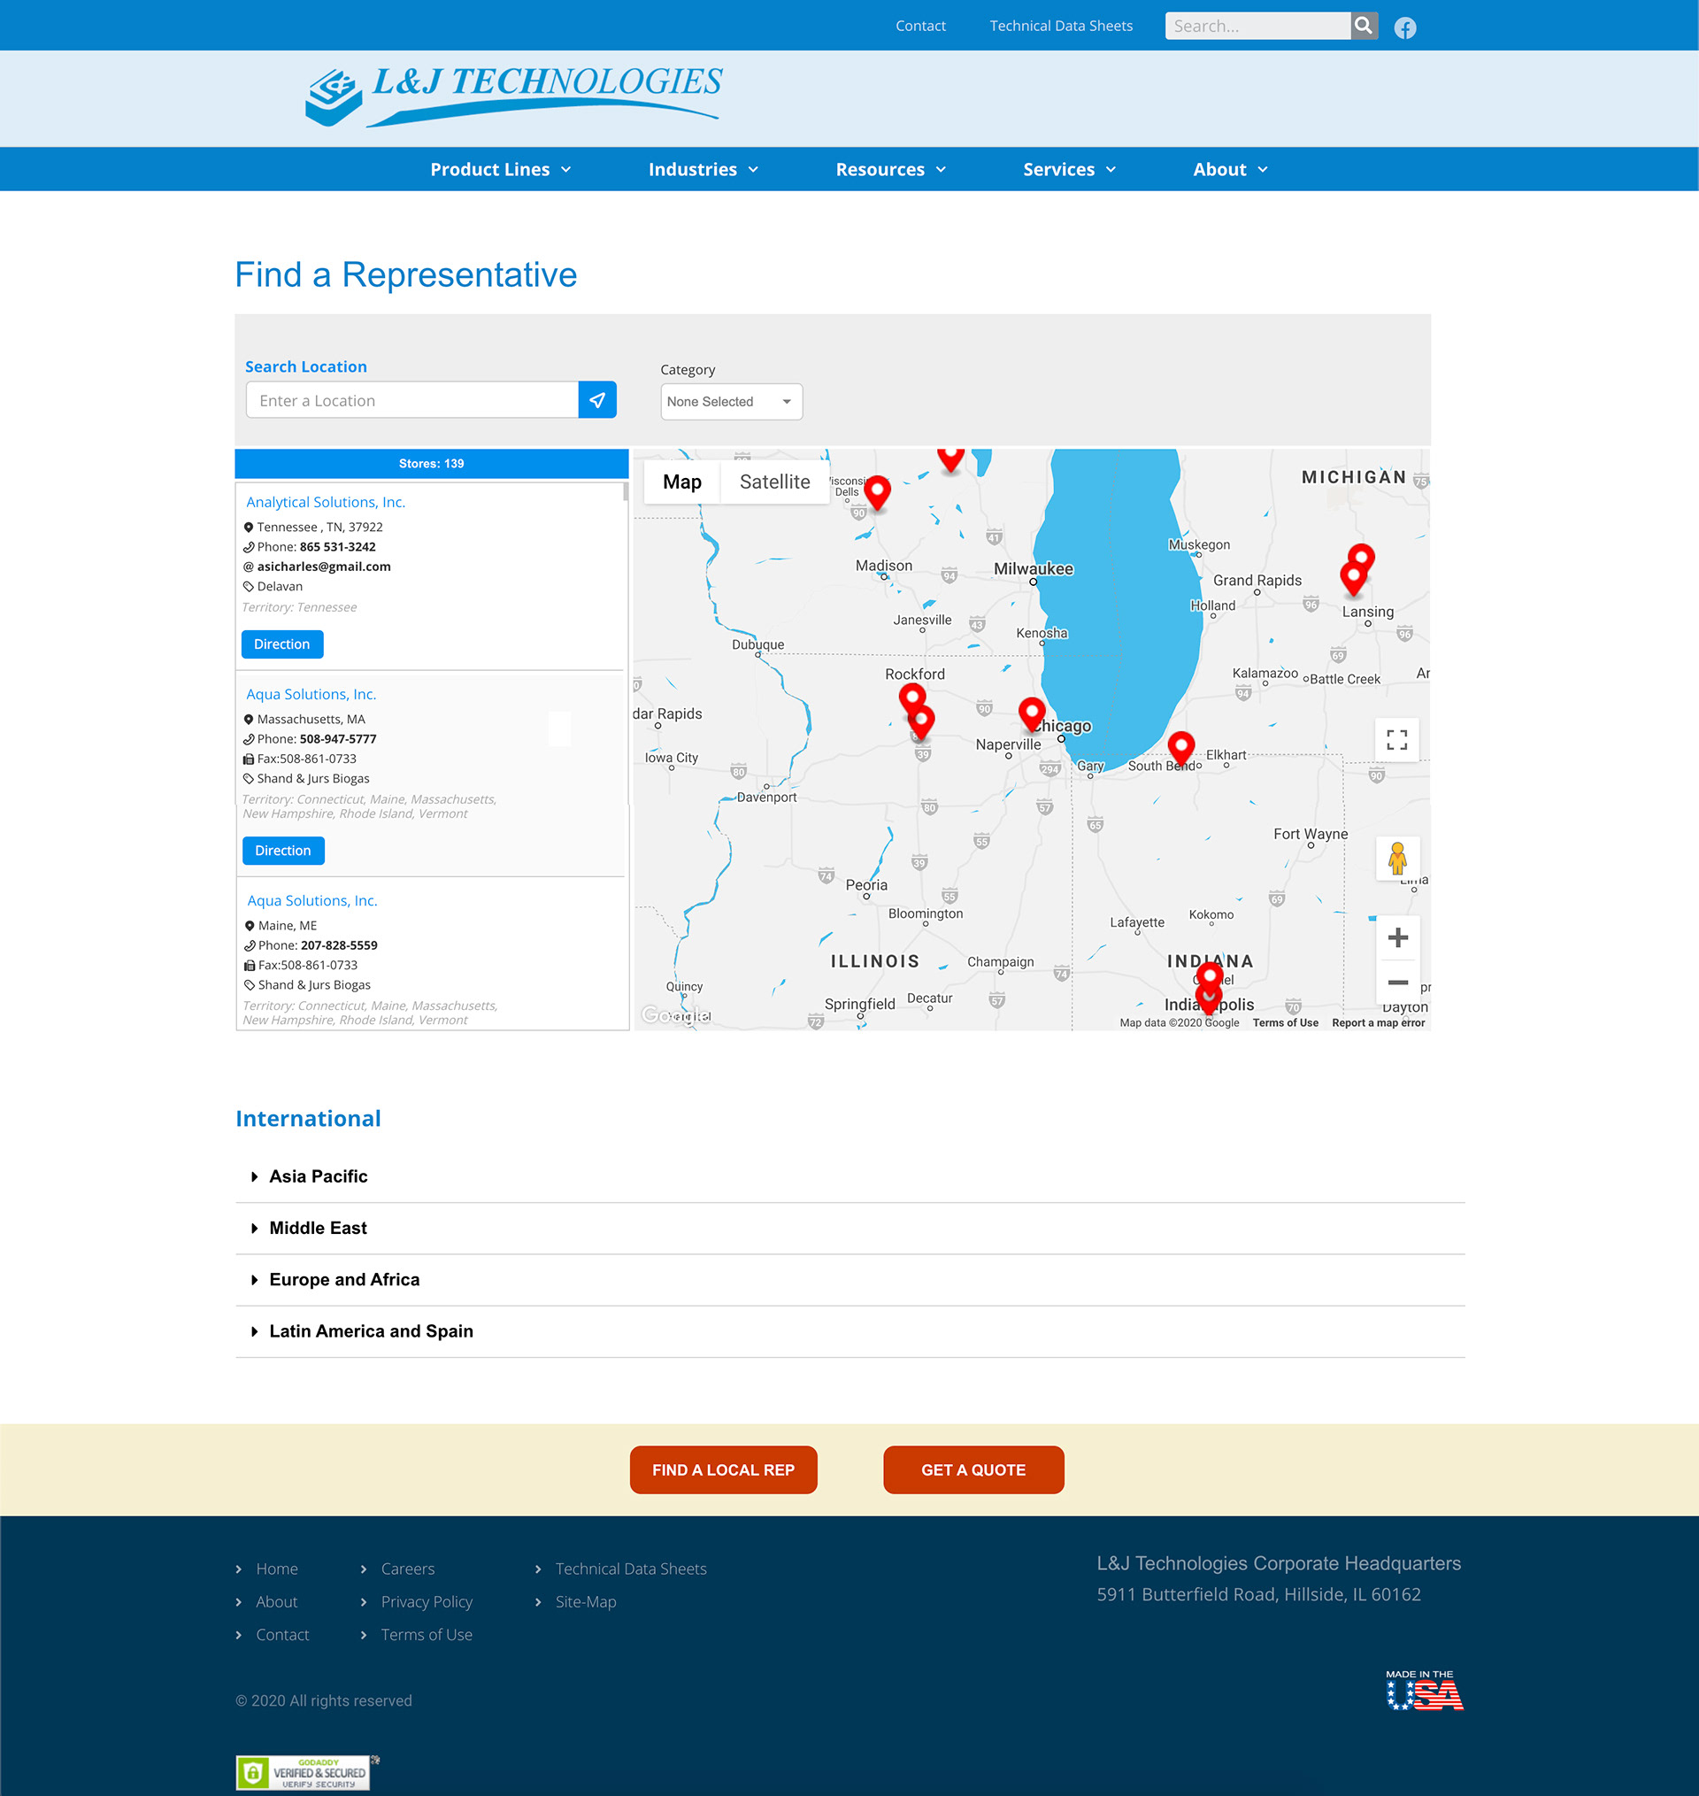This screenshot has height=1796, width=1699.
Task: Click the store list scrollbar
Action: coord(625,492)
